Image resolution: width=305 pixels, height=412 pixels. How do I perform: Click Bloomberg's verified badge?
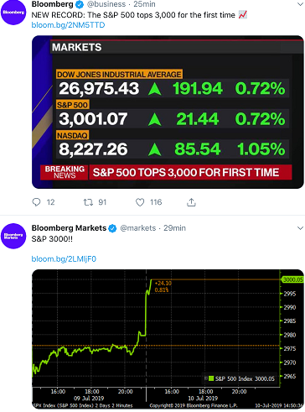click(80, 4)
